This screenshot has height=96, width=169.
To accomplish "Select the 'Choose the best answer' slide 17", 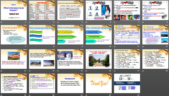I will coord(127,59).
